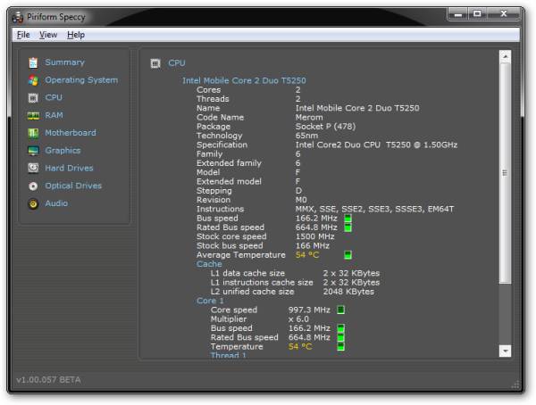Collapse the Core 1 subsection heading
Image resolution: width=536 pixels, height=405 pixels.
tap(210, 301)
